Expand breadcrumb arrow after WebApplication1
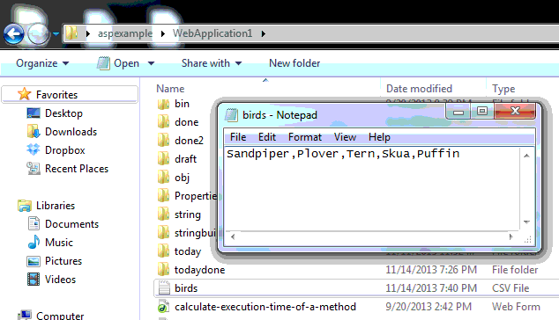This screenshot has height=320, width=559. point(263,33)
